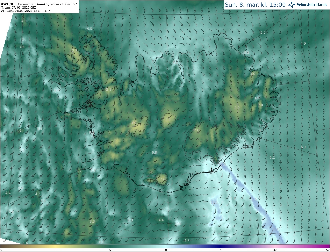This screenshot has height=252, width=330.
Task: Click the 4.0 value label on the map
Action: click(x=24, y=21)
